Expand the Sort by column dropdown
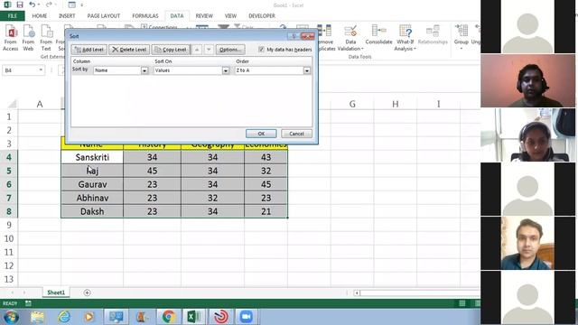The image size is (578, 325). point(144,70)
